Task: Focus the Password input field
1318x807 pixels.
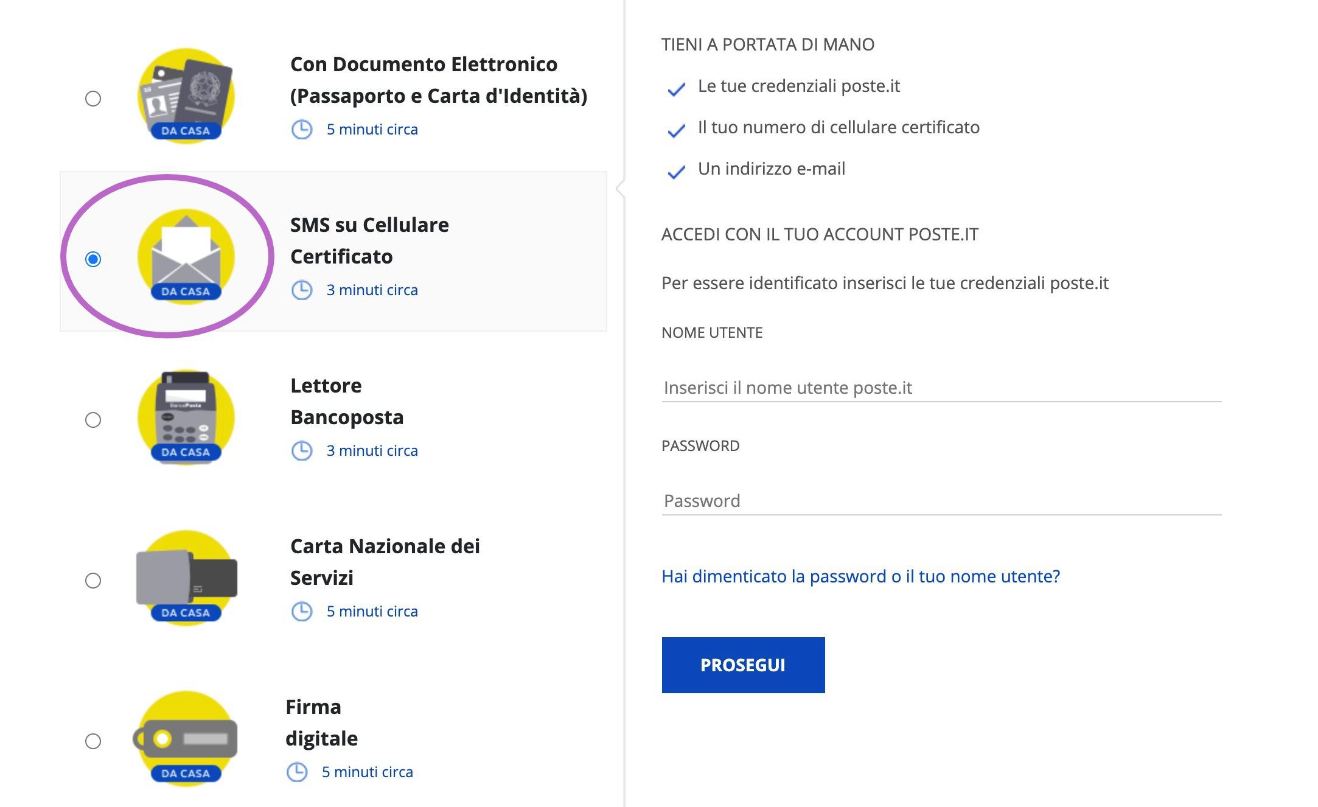Action: click(941, 501)
